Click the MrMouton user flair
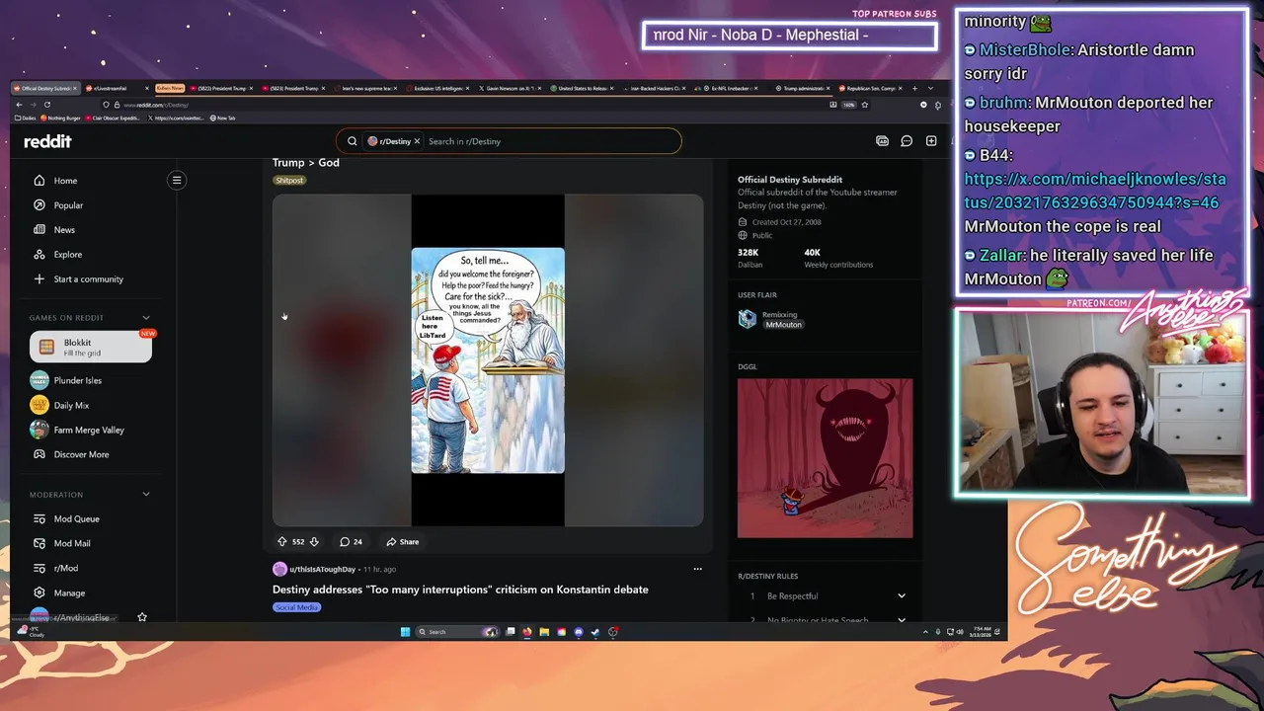Screen dimensions: 1264x711 point(783,325)
